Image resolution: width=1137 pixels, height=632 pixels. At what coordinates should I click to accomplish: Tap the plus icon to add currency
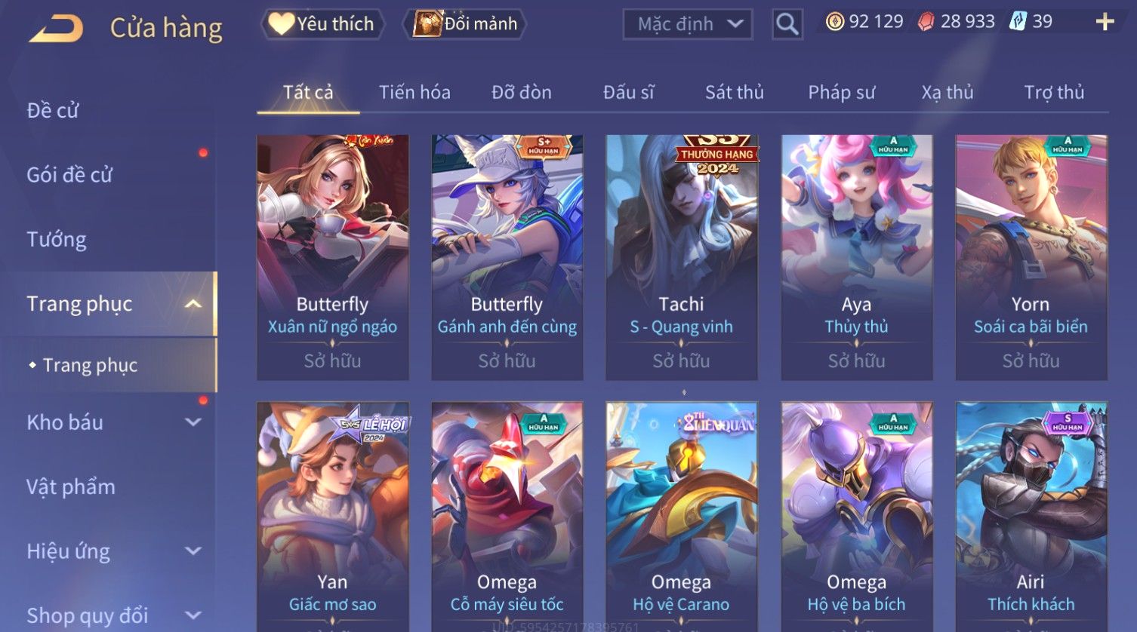pyautogui.click(x=1105, y=22)
